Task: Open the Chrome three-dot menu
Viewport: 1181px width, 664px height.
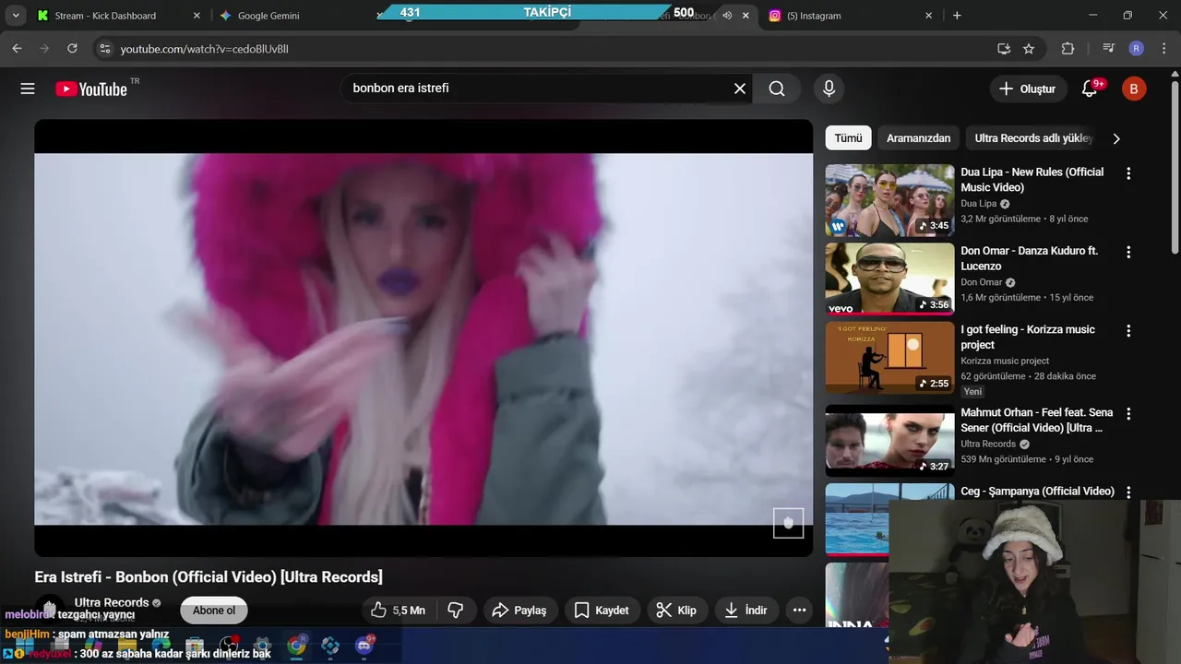Action: [x=1163, y=49]
